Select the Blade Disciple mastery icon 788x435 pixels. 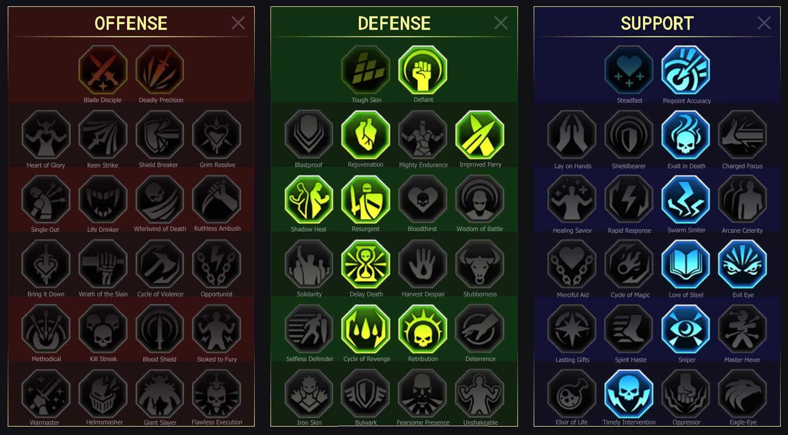(103, 70)
